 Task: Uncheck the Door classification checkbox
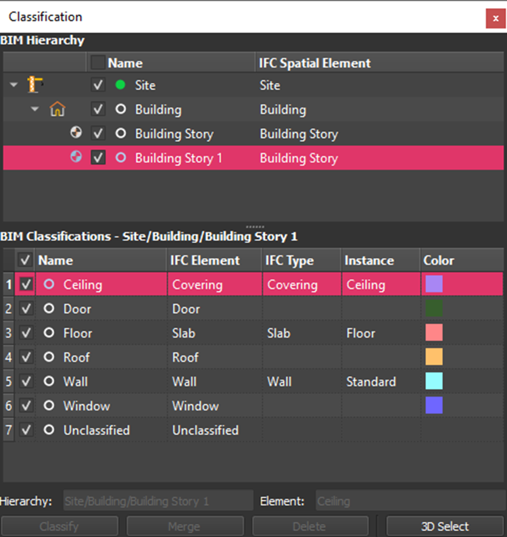coord(26,309)
